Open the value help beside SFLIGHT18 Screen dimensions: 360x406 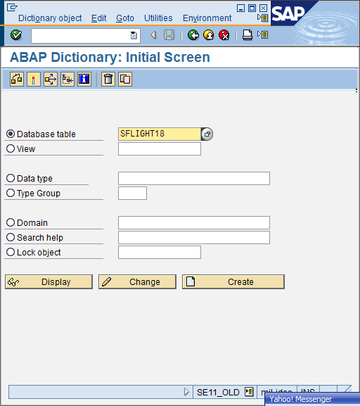[207, 134]
